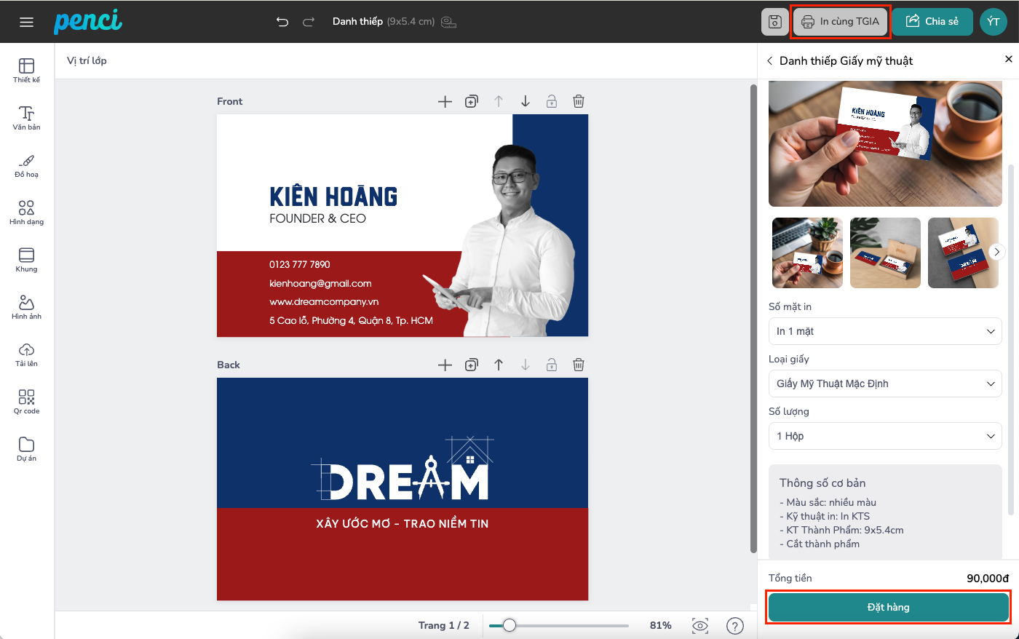Duplicate the Back page
This screenshot has width=1019, height=639.
[472, 365]
